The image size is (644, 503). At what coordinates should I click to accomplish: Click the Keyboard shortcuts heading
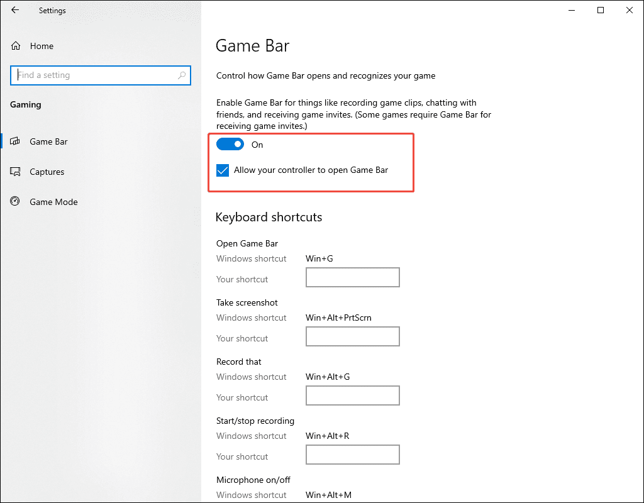(x=269, y=217)
